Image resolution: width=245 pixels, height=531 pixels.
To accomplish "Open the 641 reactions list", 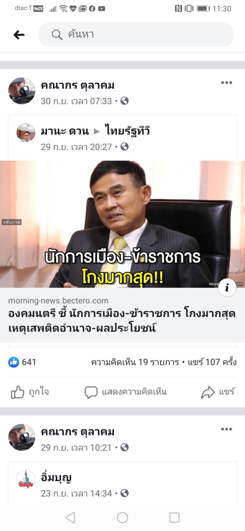I will pos(22,362).
